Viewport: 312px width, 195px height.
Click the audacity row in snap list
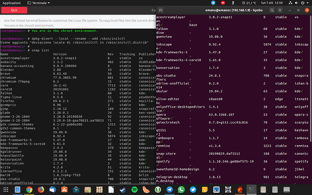(x=78, y=62)
